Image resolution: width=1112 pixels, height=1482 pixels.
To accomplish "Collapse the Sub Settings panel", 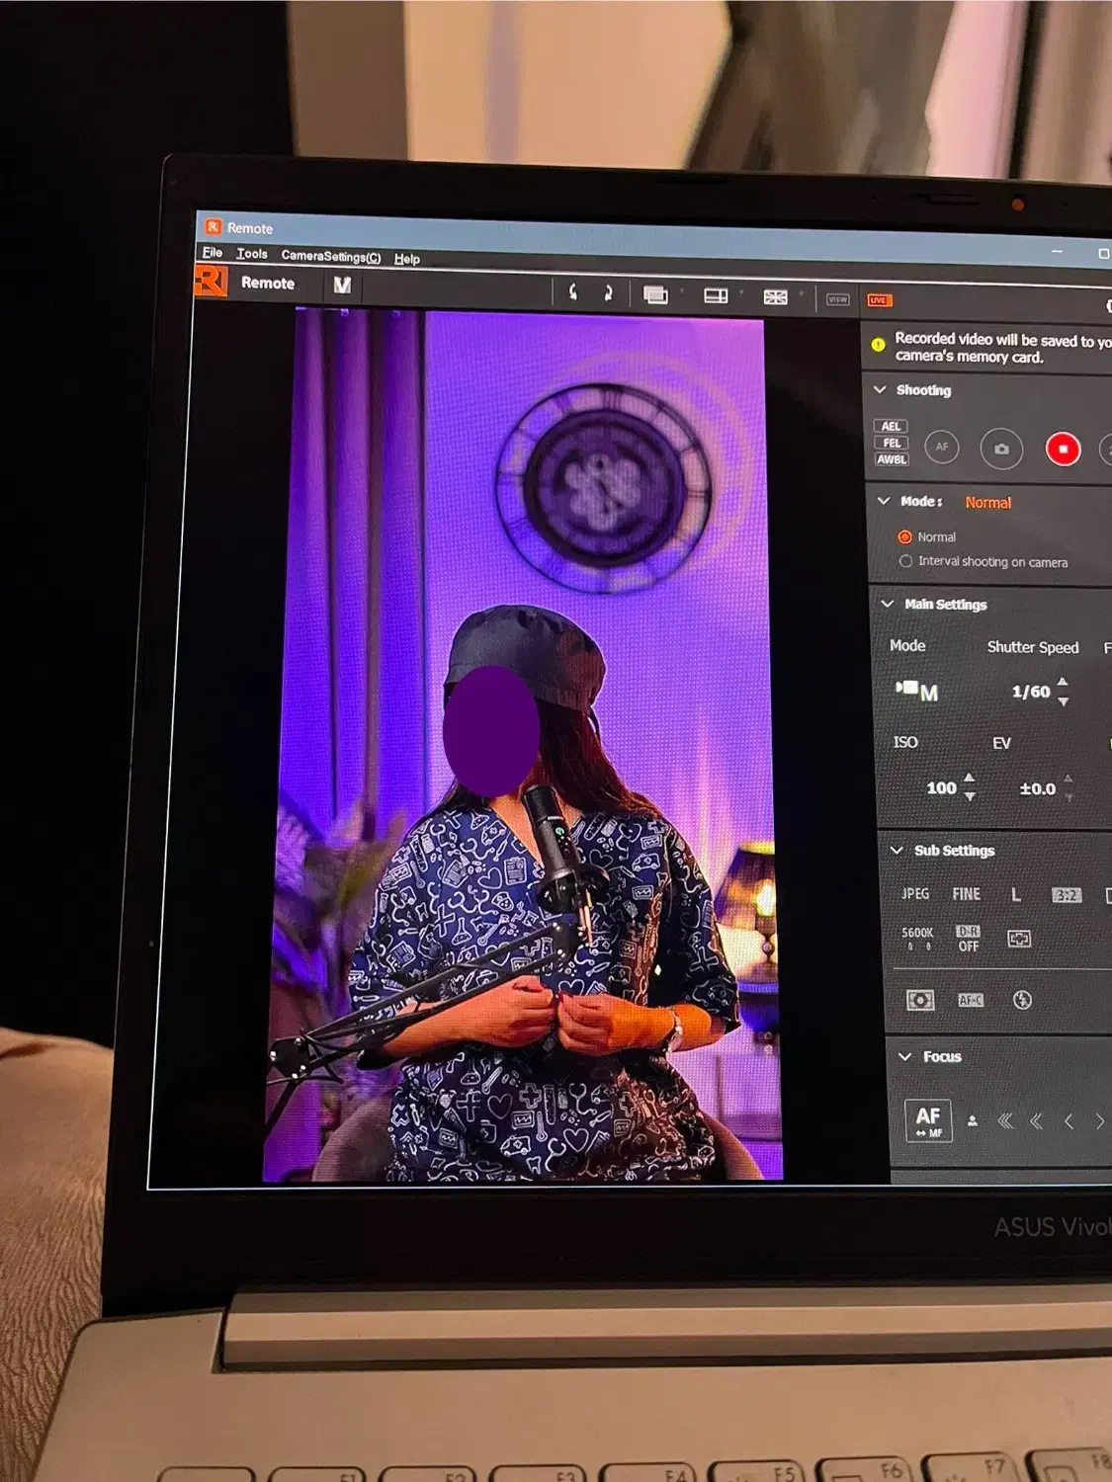I will pos(897,850).
